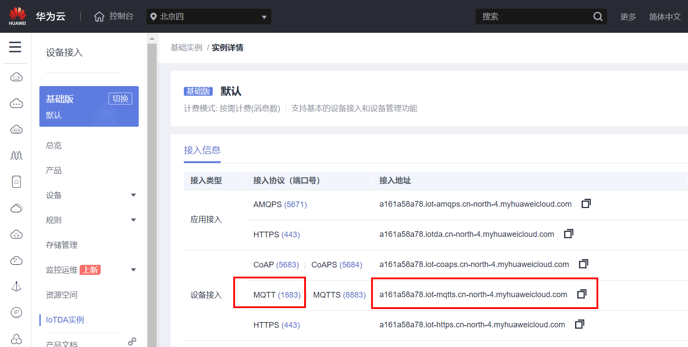Copy the AMQPS access address
The image size is (688, 347).
tap(586, 204)
